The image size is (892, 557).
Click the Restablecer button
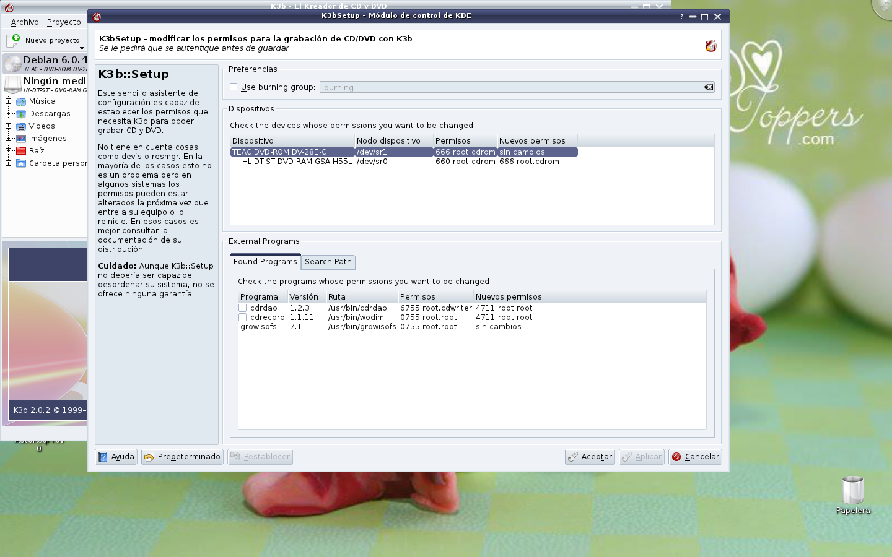pos(260,457)
